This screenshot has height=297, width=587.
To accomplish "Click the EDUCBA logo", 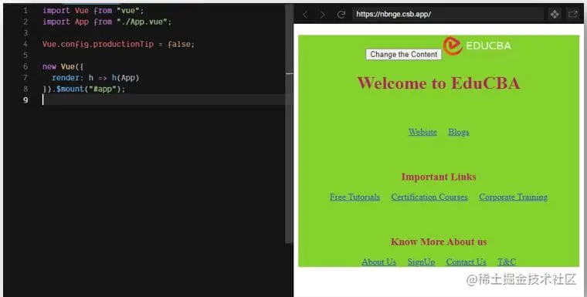I will 477,46.
